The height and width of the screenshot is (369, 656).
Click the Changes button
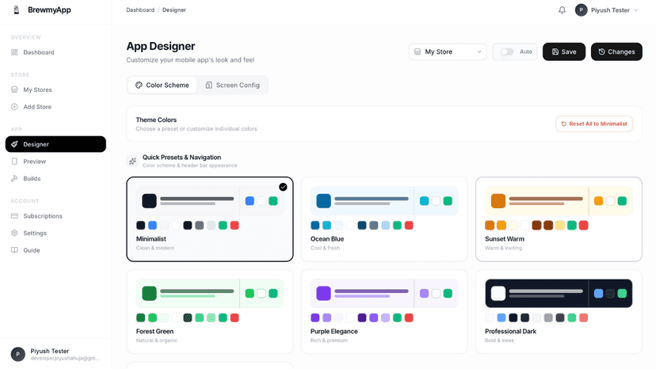point(616,52)
